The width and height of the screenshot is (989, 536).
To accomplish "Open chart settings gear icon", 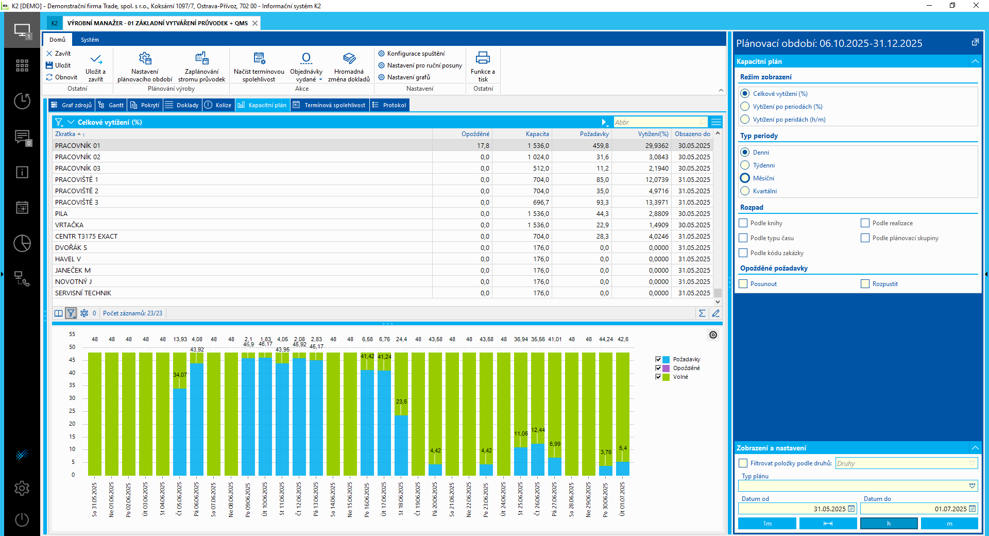I will tap(713, 335).
